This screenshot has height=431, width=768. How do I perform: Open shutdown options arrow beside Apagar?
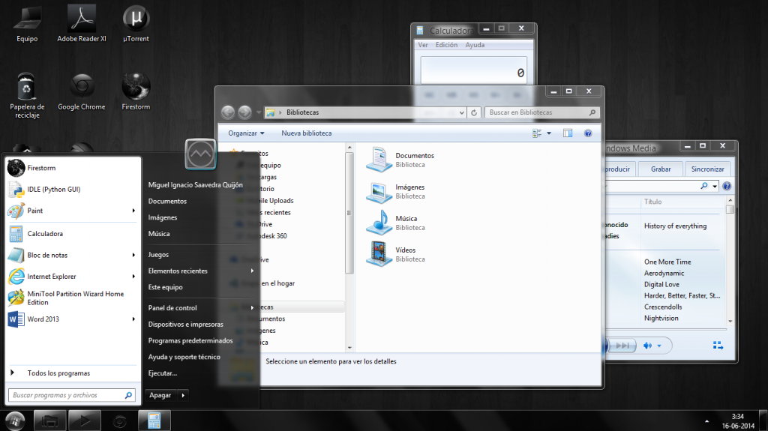[183, 395]
